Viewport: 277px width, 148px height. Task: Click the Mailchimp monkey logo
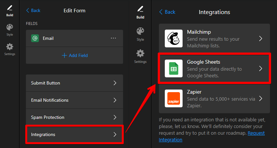point(174,38)
